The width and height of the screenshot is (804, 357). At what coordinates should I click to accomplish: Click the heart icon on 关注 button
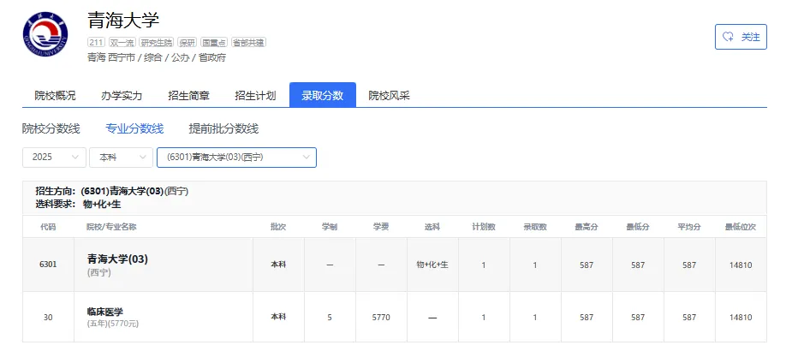pyautogui.click(x=728, y=37)
